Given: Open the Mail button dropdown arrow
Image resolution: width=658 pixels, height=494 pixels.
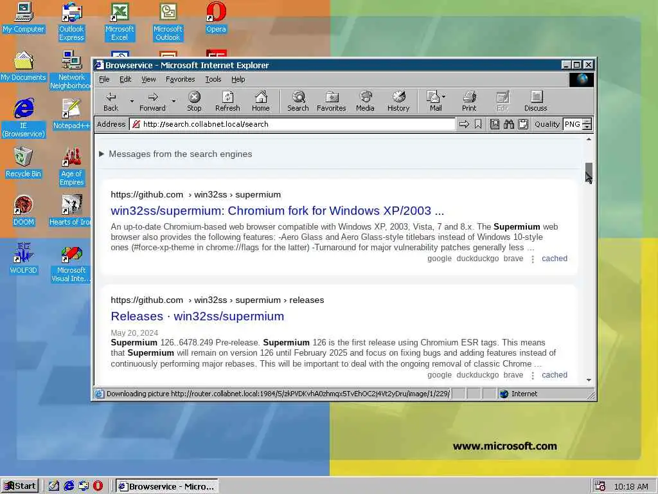Looking at the screenshot, I should [444, 96].
